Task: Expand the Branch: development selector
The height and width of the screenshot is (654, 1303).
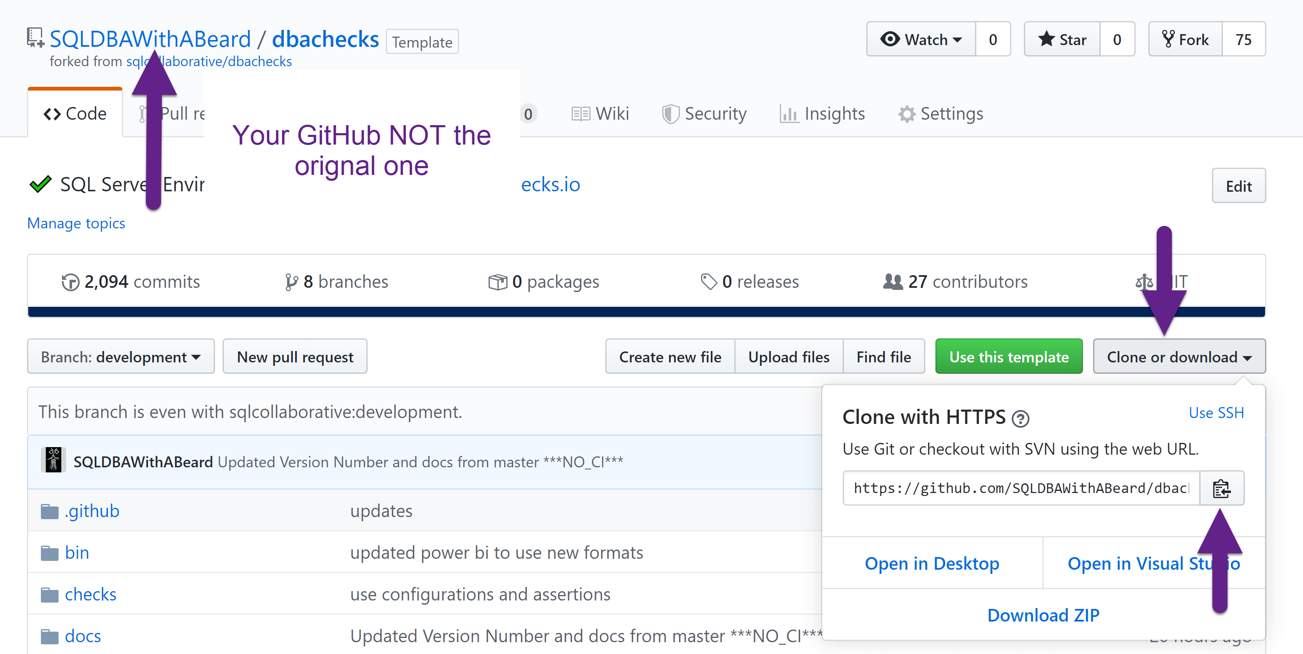Action: coord(121,356)
